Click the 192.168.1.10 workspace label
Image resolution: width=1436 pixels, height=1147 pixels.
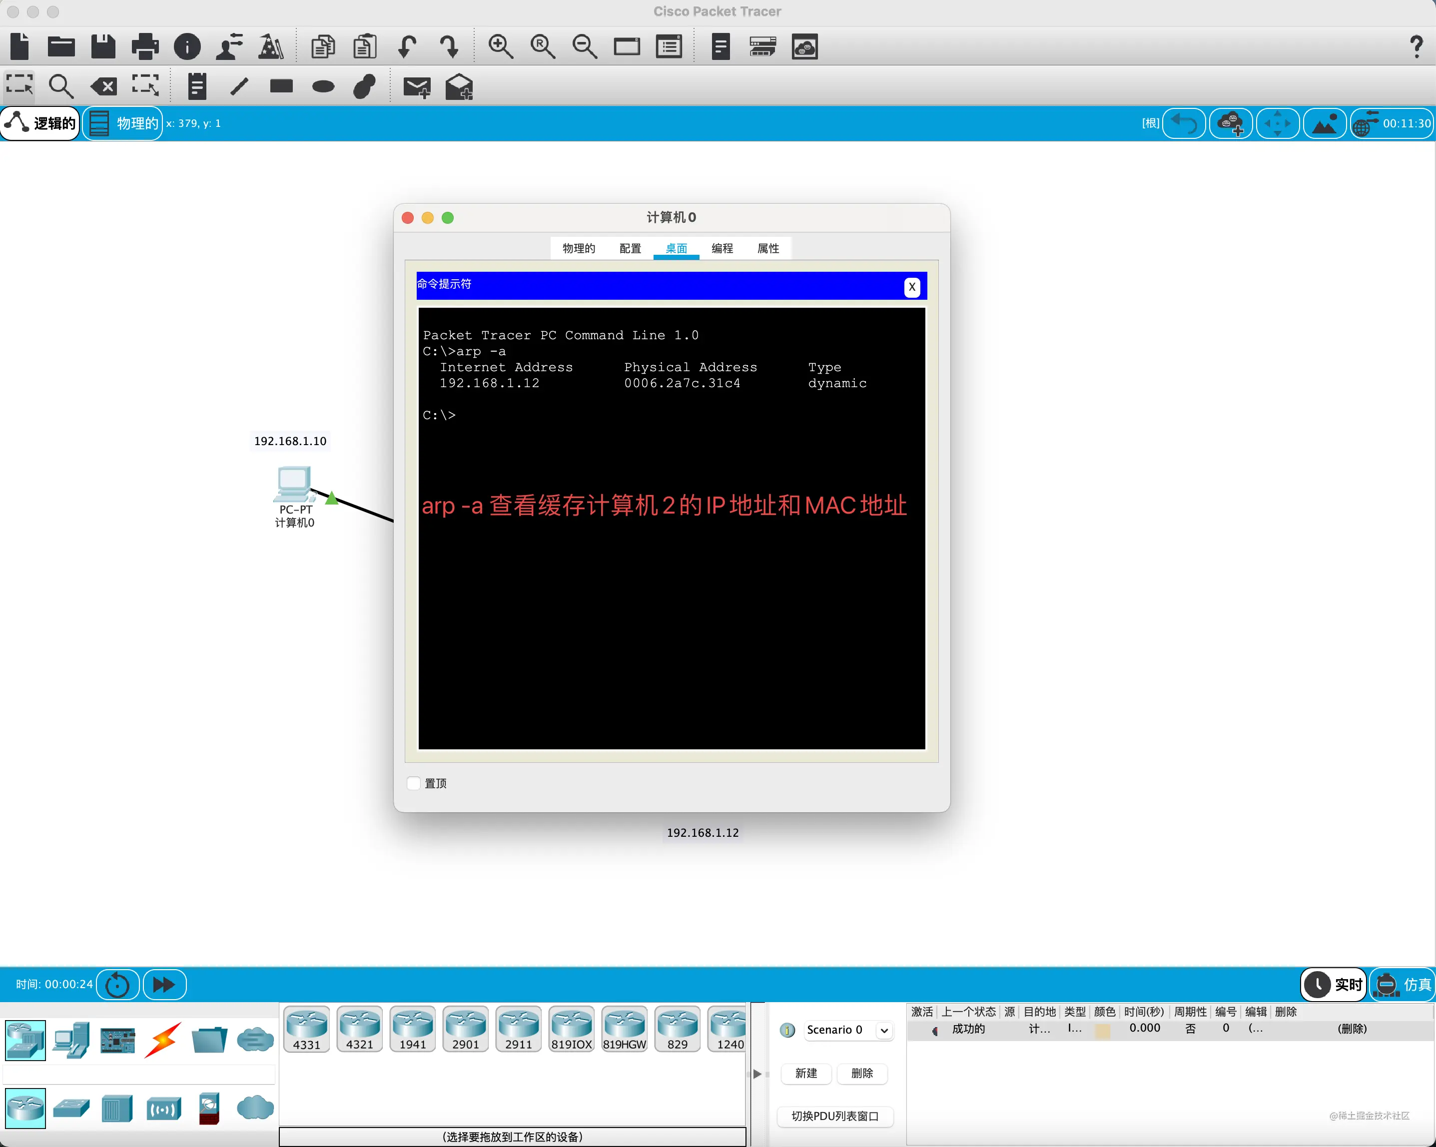point(290,441)
